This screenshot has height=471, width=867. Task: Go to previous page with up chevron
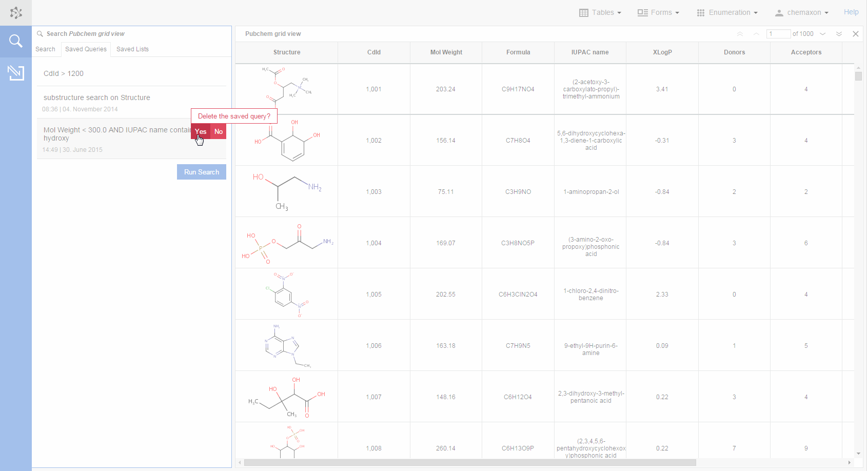[x=755, y=34]
